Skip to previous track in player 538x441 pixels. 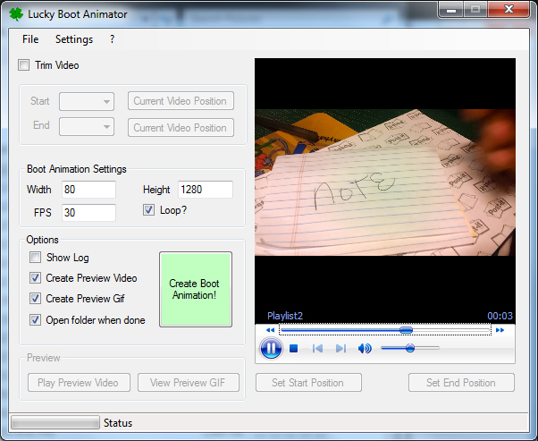click(x=317, y=349)
